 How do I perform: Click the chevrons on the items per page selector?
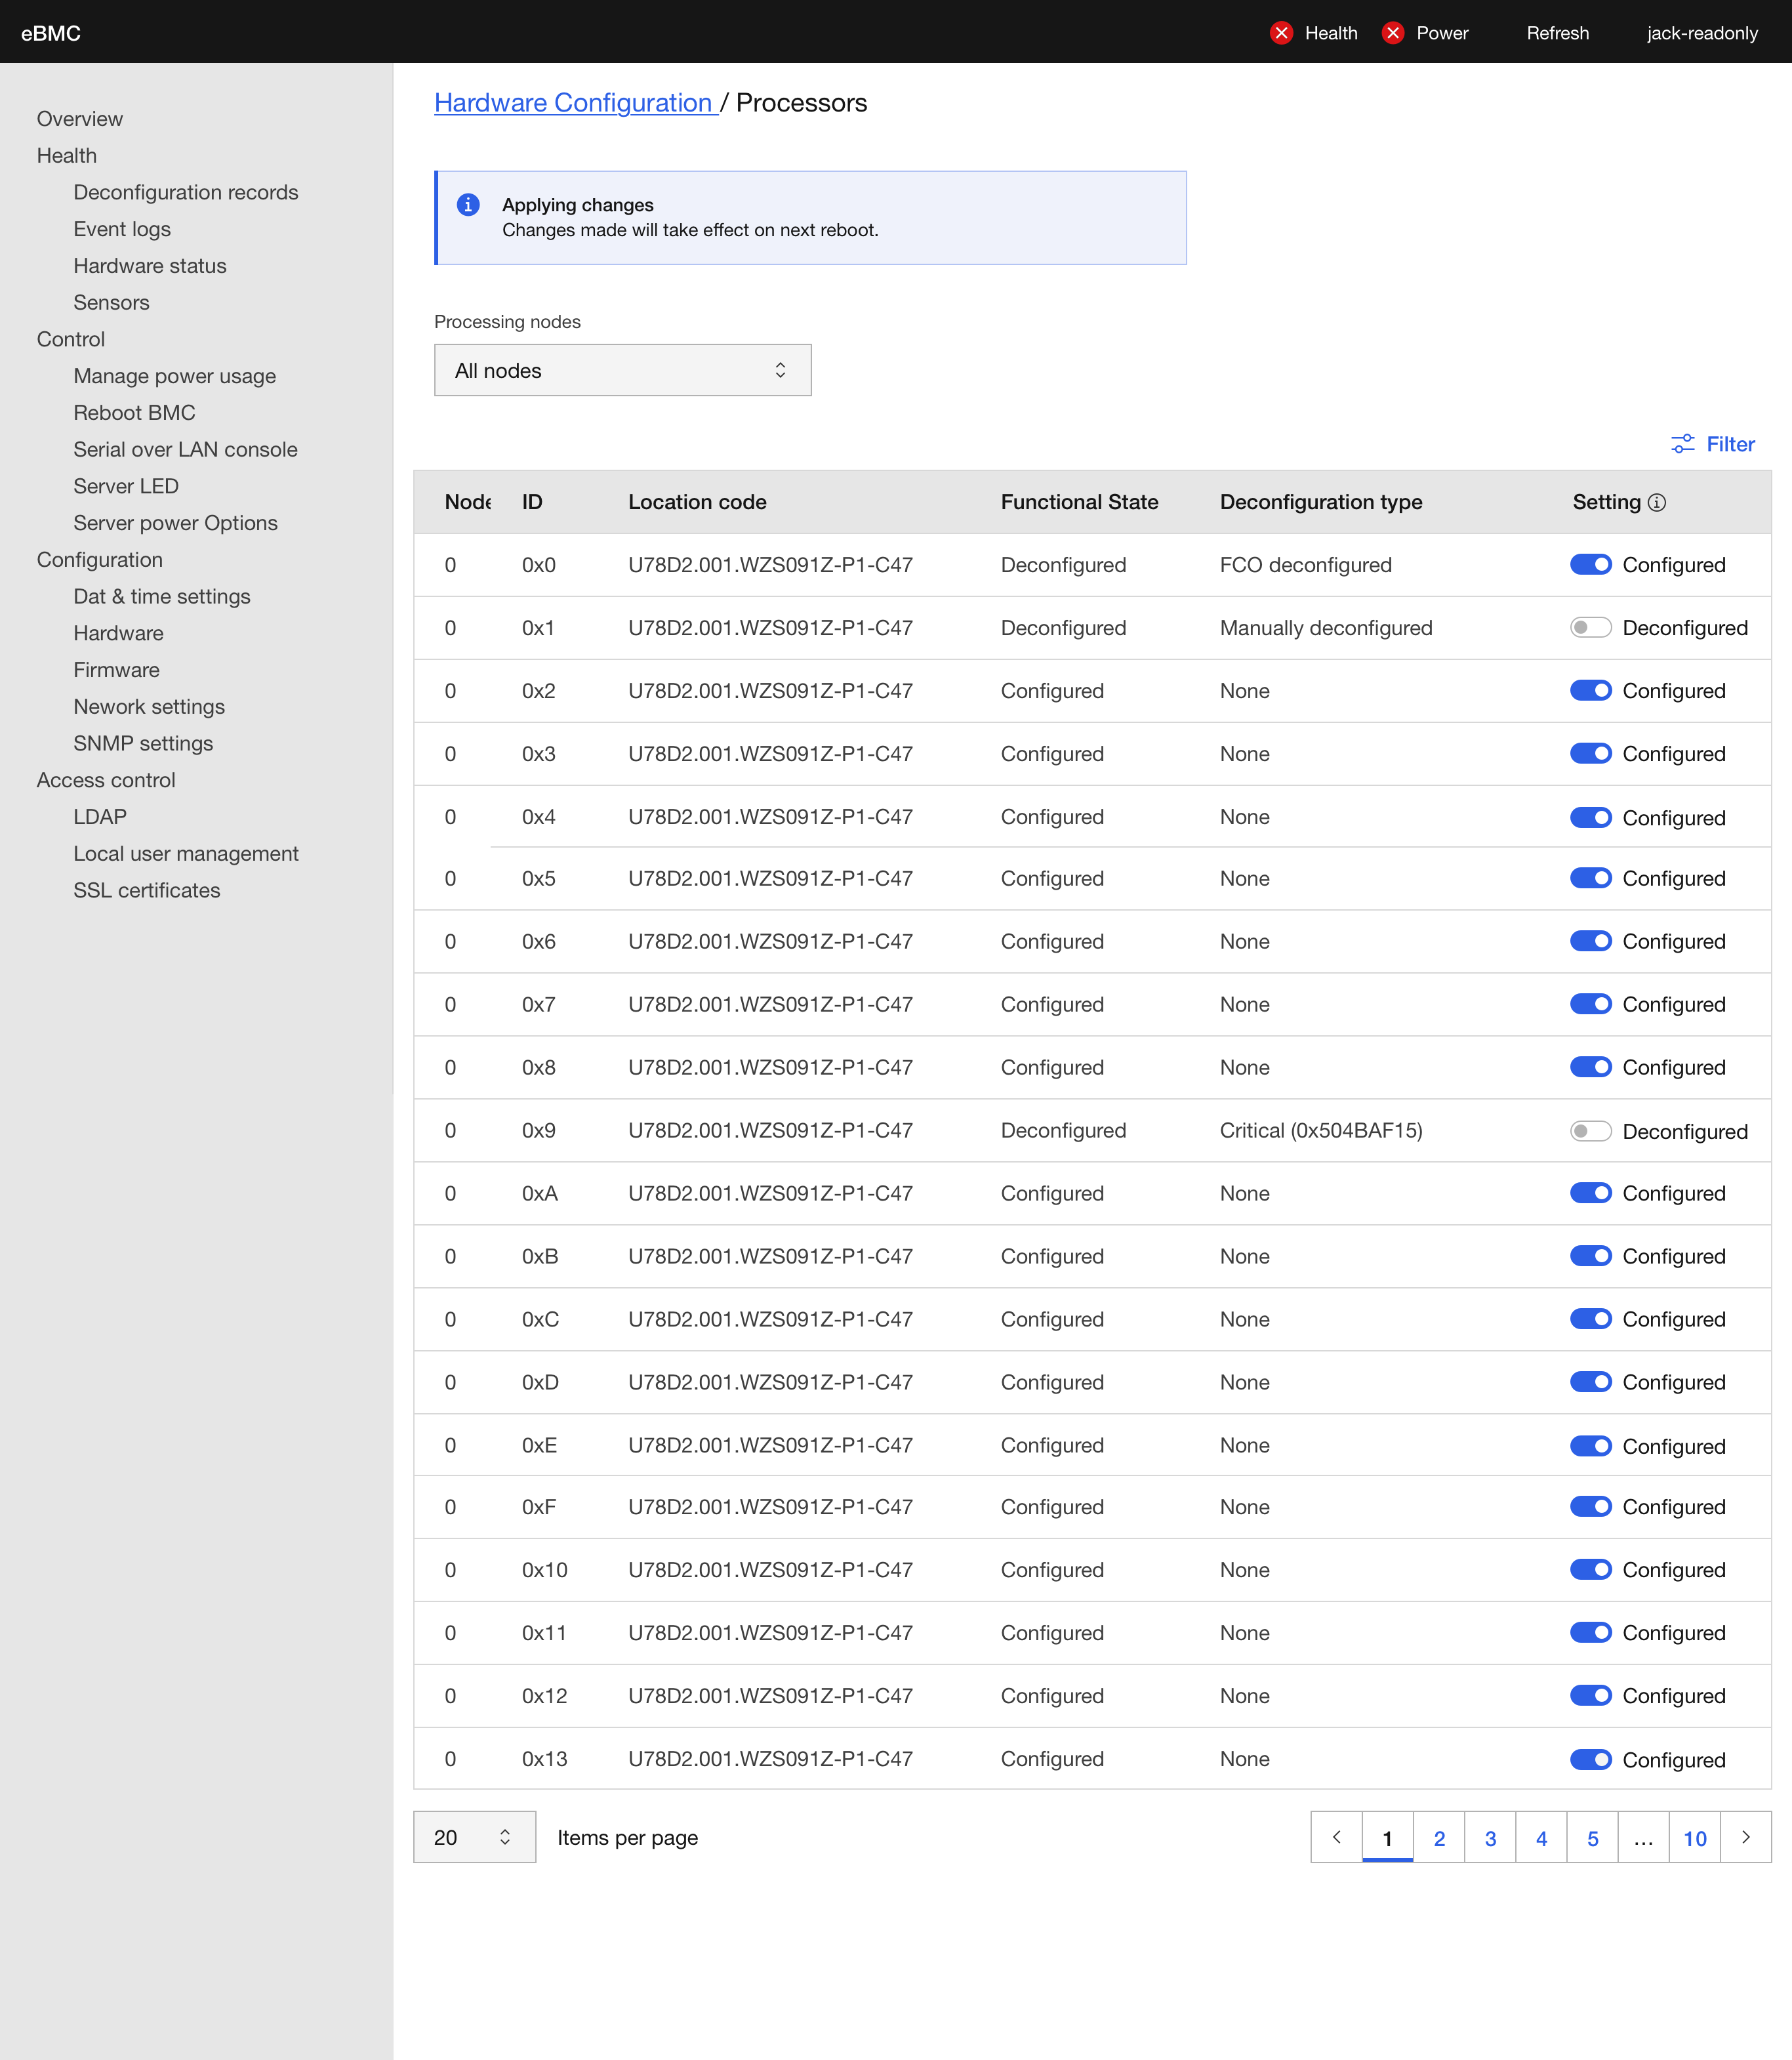[x=505, y=1837]
